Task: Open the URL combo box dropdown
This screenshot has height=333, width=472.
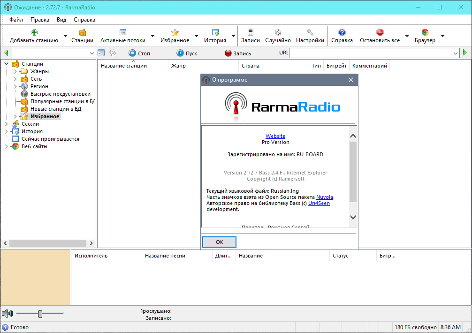Action: 456,53
